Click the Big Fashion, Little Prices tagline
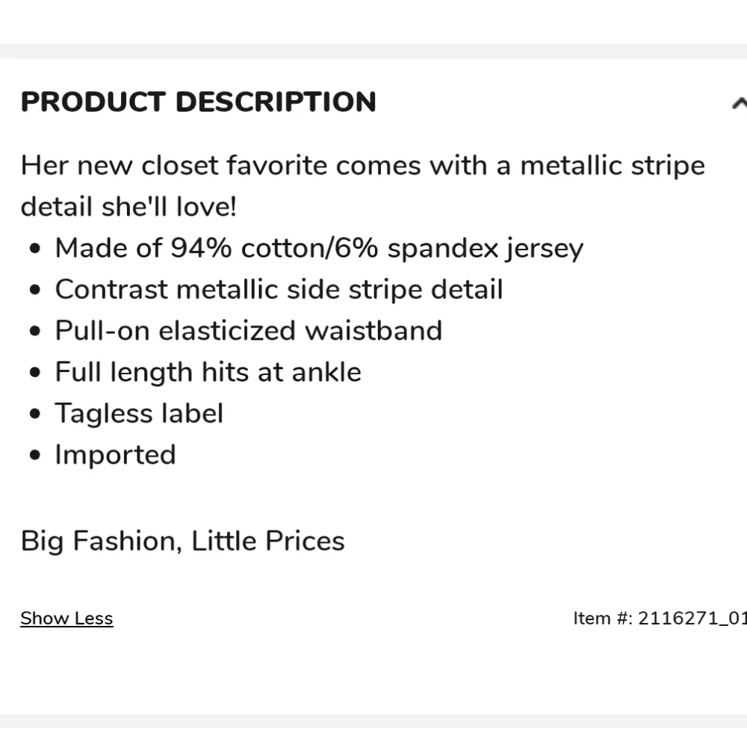The width and height of the screenshot is (747, 747). point(182,541)
